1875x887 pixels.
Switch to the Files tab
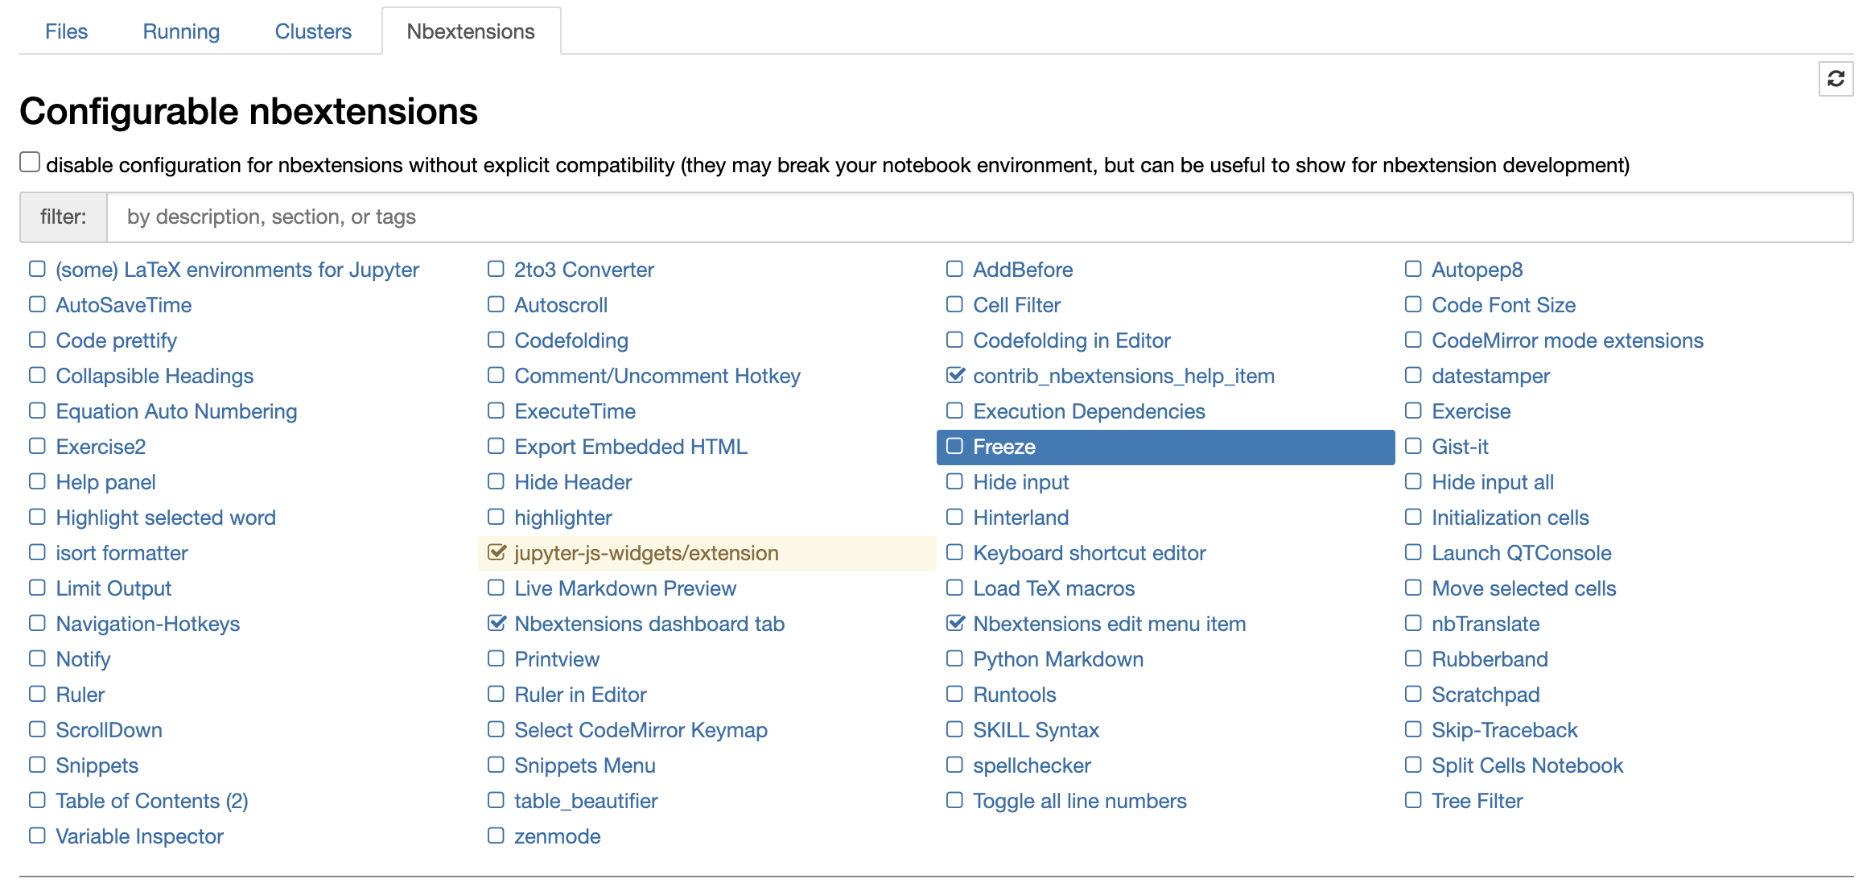[66, 31]
